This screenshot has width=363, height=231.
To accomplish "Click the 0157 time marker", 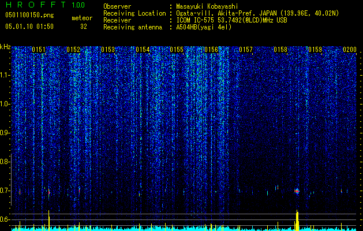I will coord(246,50).
